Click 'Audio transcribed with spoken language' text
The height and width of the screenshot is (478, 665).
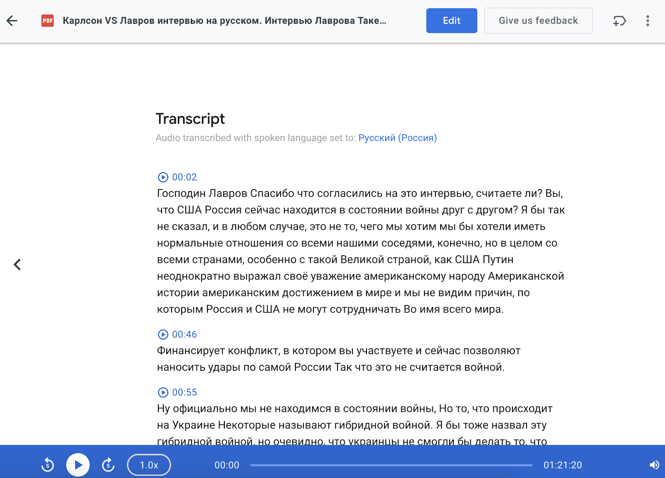click(x=256, y=138)
